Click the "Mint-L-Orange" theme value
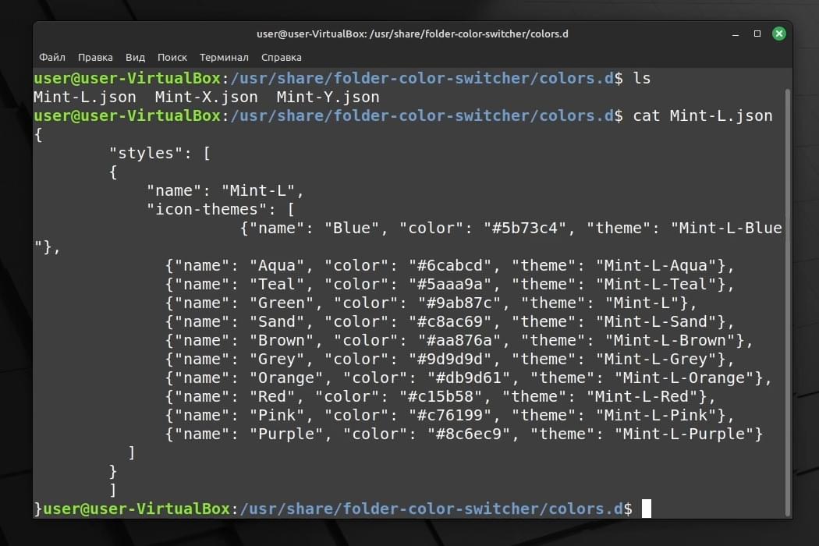The image size is (819, 546). pyautogui.click(x=684, y=378)
